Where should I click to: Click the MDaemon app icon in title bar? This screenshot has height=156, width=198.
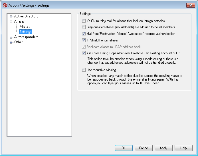pyautogui.click(x=5, y=5)
